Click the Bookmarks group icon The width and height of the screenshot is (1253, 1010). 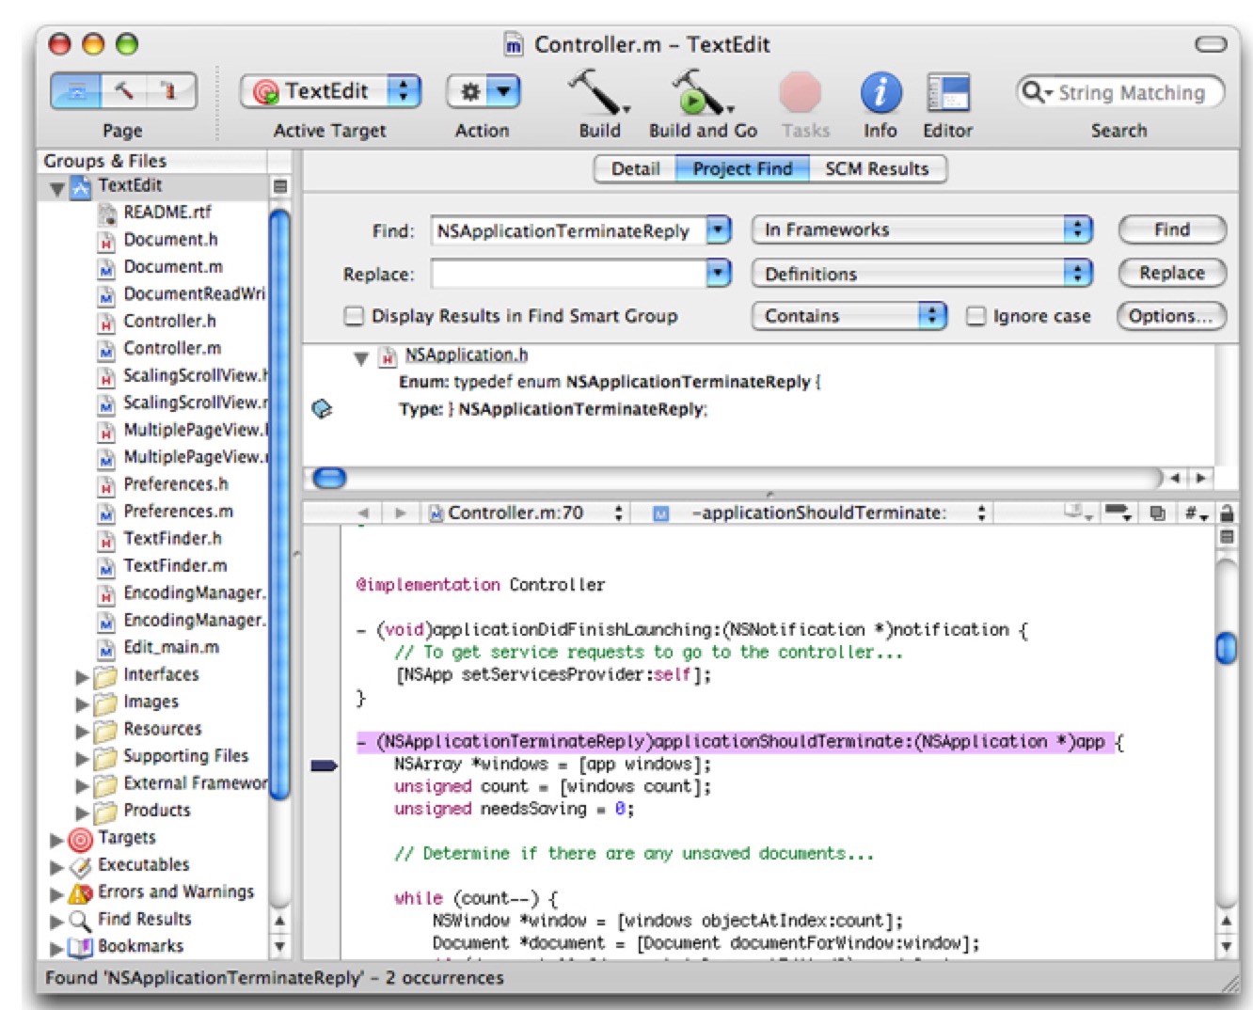click(81, 947)
